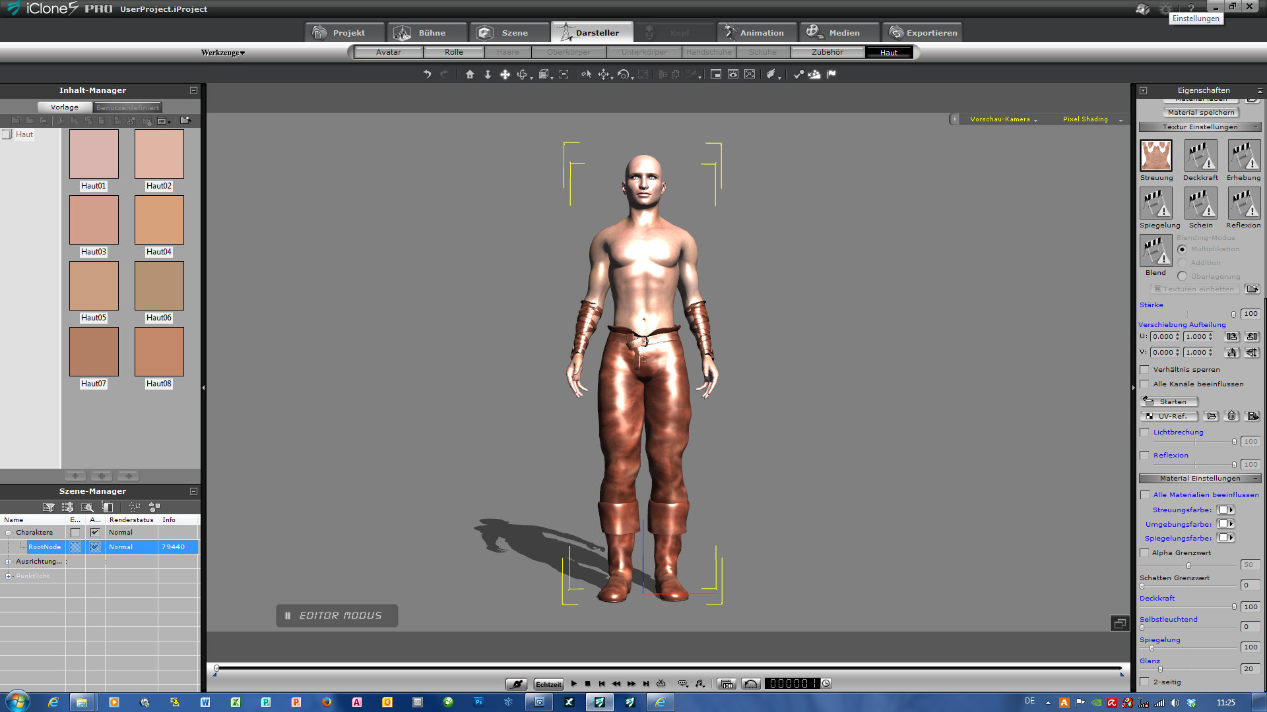This screenshot has height=712, width=1267.
Task: Click the Spiegelung texture channel icon
Action: click(1156, 203)
